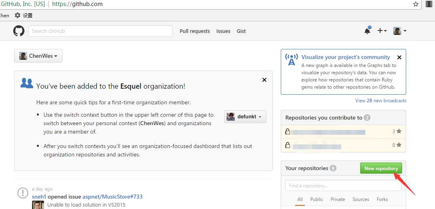The height and width of the screenshot is (209, 435).
Task: Click star icon beside count 3
Action: pyautogui.click(x=399, y=131)
